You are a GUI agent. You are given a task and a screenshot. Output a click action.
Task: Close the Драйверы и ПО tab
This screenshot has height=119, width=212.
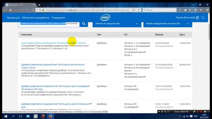[34, 5]
